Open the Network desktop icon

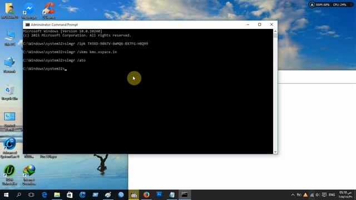[9, 65]
